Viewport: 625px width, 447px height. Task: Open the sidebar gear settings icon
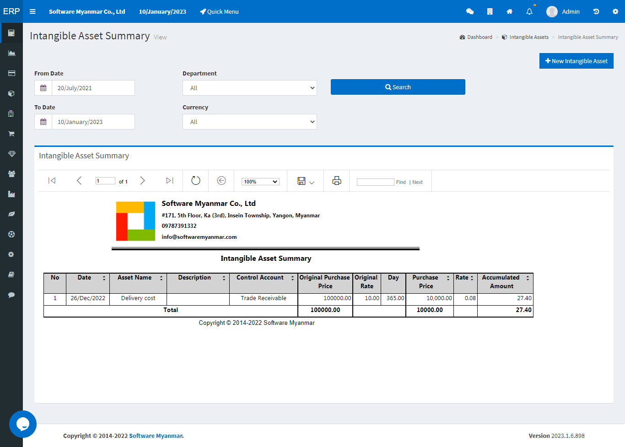coord(11,254)
